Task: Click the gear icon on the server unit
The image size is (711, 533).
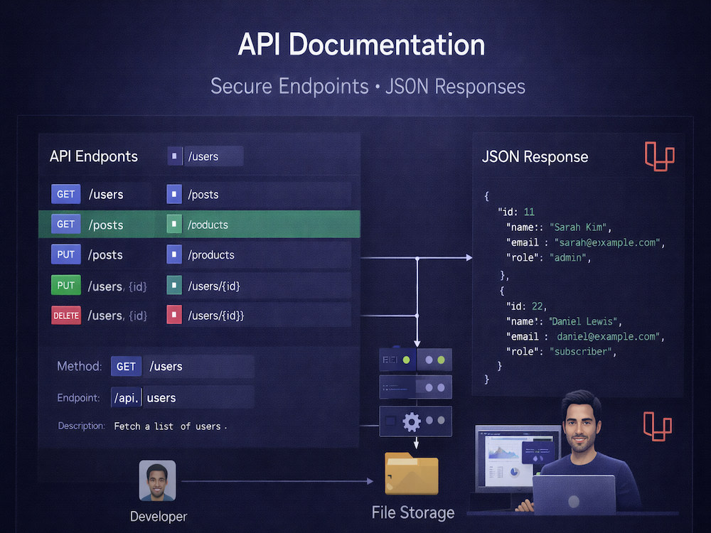Action: (x=411, y=422)
